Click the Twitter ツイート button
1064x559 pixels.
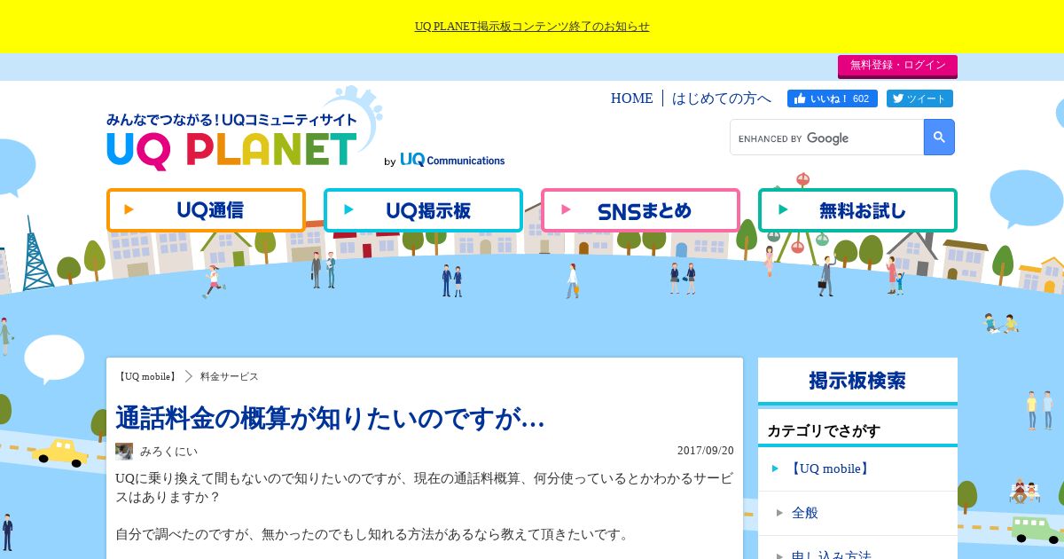tap(919, 98)
